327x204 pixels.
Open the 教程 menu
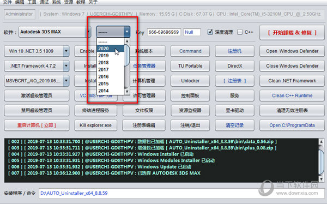pyautogui.click(x=81, y=2)
